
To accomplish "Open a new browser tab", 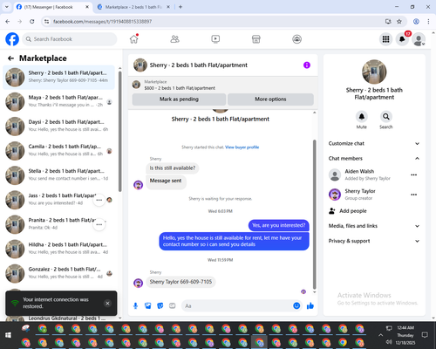I will coord(181,7).
